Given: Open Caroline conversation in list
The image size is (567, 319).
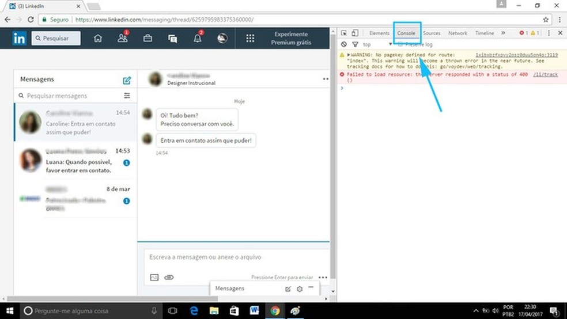Looking at the screenshot, I should tap(75, 122).
